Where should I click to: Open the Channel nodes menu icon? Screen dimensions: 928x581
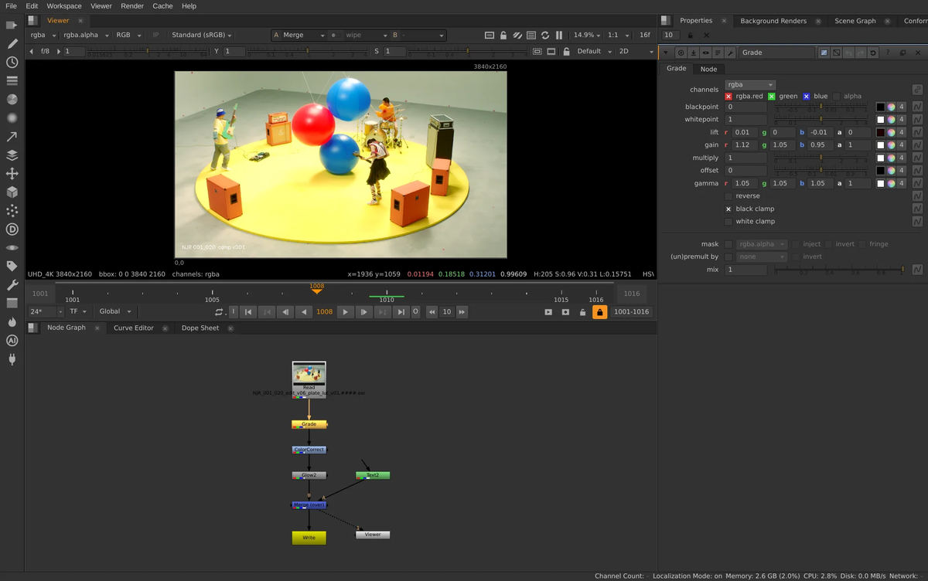[x=12, y=81]
